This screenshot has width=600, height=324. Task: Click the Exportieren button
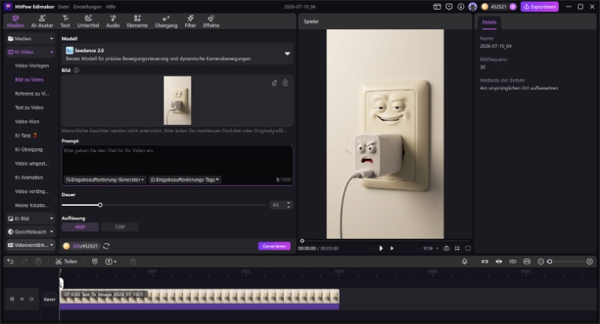tap(539, 7)
